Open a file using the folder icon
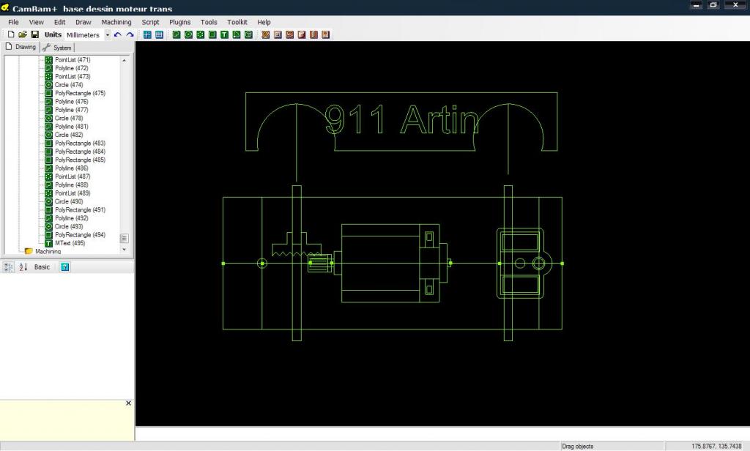 point(23,34)
